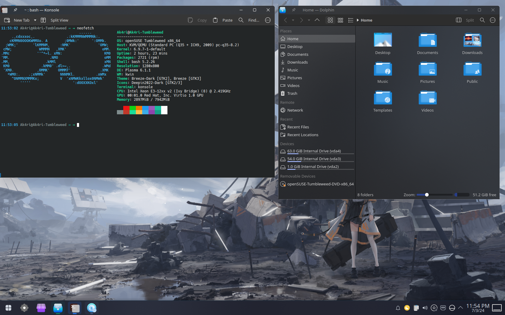The height and width of the screenshot is (315, 505).
Task: Open Dolphin hamburger menu icon
Action: 492,20
